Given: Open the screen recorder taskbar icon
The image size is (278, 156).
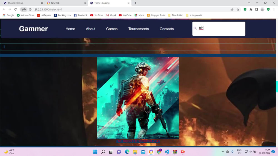Looking at the screenshot, I should [183, 152].
